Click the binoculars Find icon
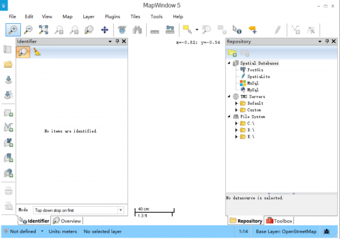 click(137, 30)
